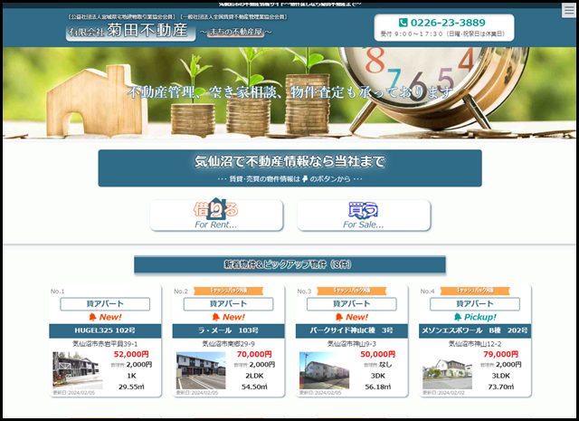
Task: Click the ～まちの不動産屋～ tagline
Action: pos(236,33)
